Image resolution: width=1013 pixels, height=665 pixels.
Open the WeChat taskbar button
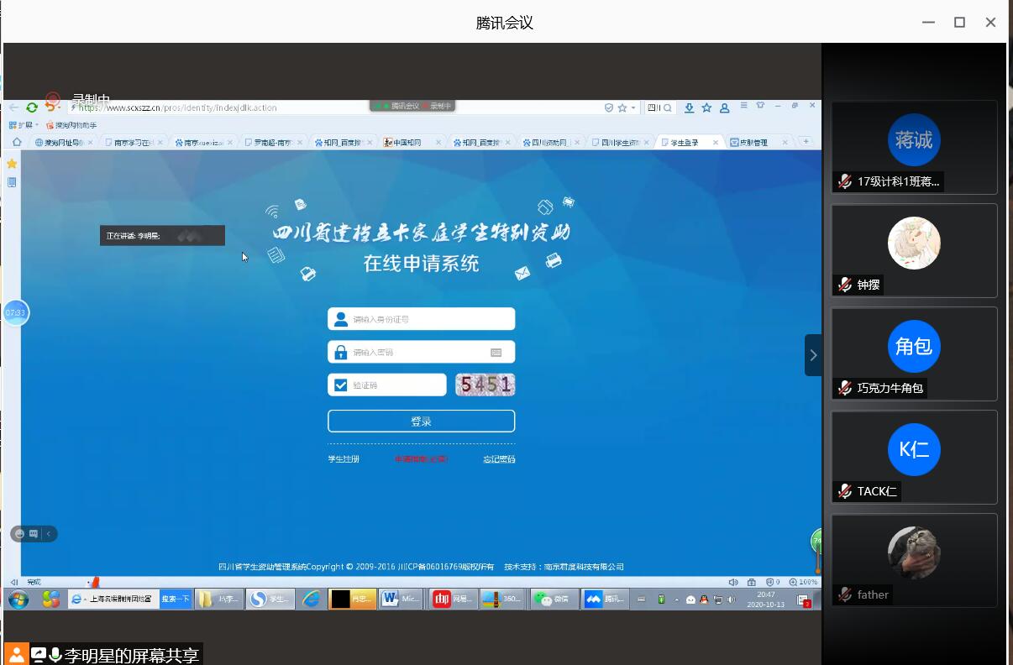[x=555, y=599]
